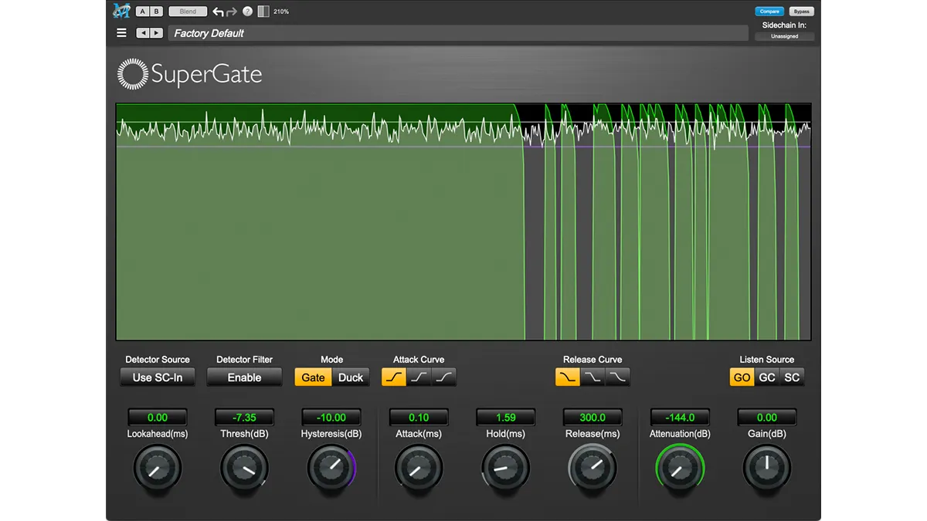The width and height of the screenshot is (927, 521).
Task: Click the Listen Source label
Action: click(767, 360)
